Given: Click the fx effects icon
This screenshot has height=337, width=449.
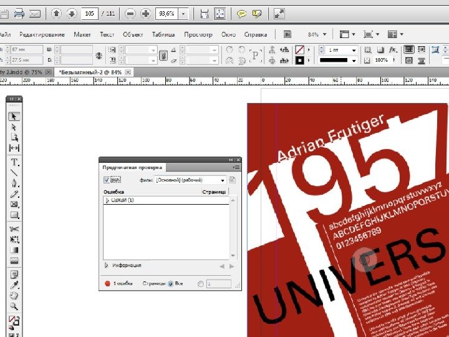Looking at the screenshot, I should [x=393, y=49].
